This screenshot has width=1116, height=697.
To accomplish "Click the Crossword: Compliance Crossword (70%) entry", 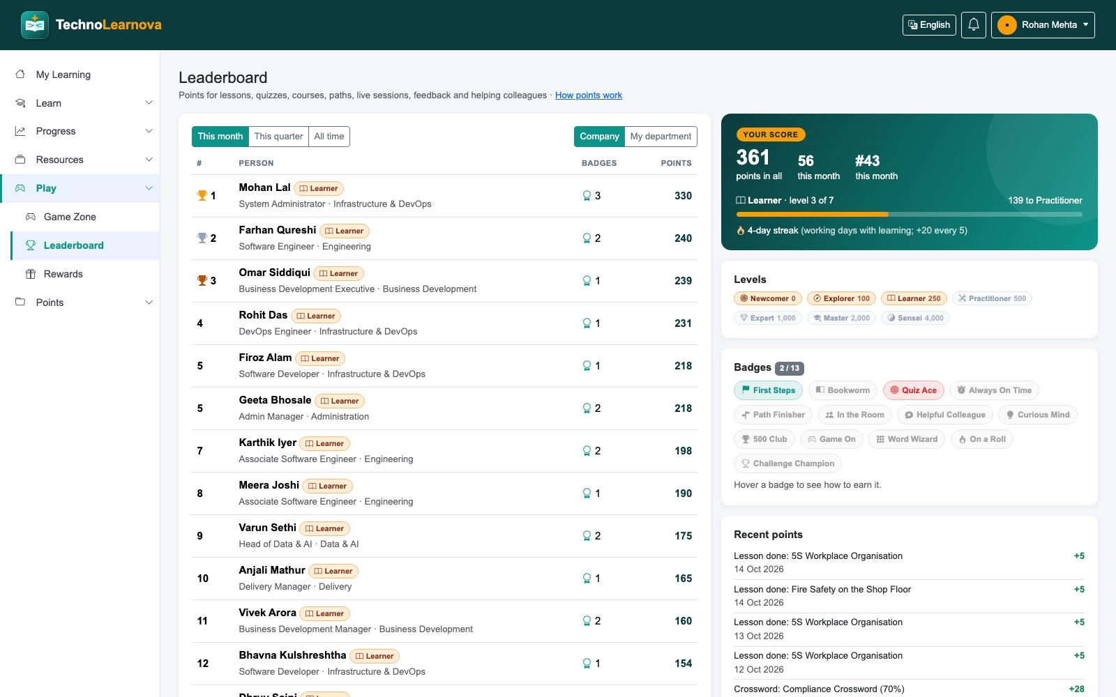I will [909, 689].
